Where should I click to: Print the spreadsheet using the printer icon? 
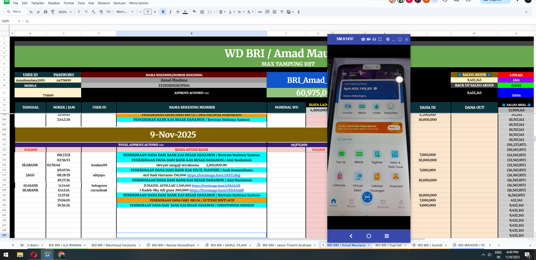click(45, 12)
